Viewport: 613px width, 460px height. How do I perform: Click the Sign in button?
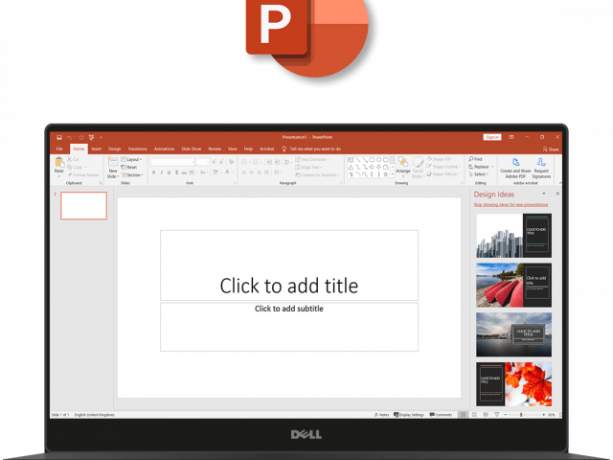pos(491,137)
